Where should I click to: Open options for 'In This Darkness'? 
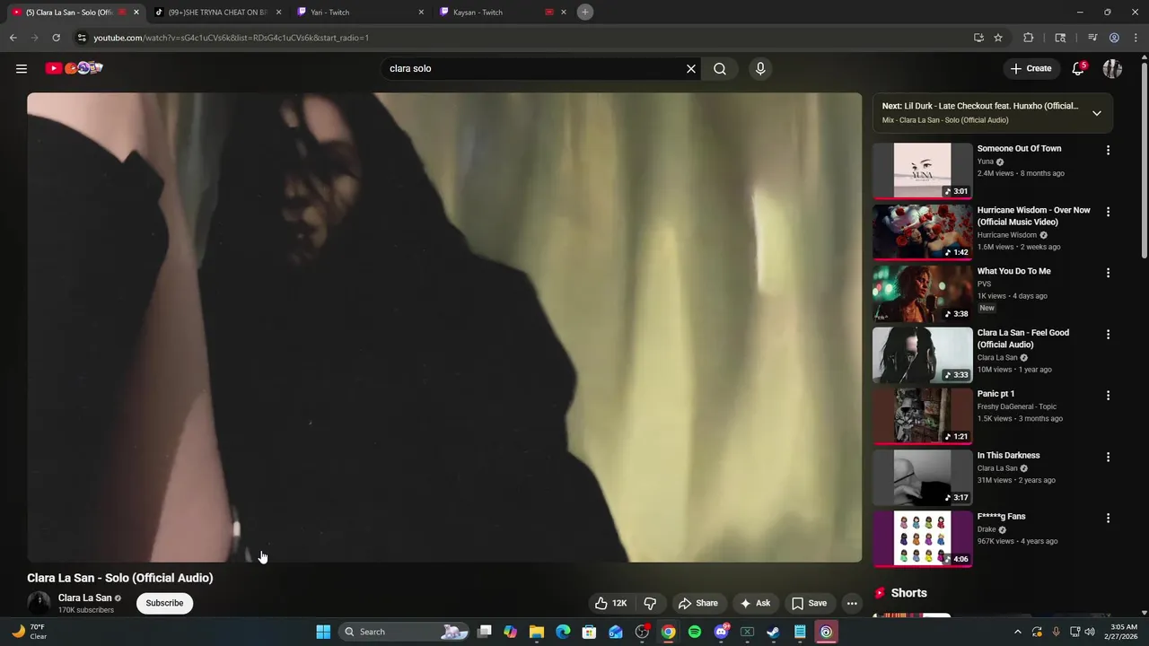[1108, 457]
